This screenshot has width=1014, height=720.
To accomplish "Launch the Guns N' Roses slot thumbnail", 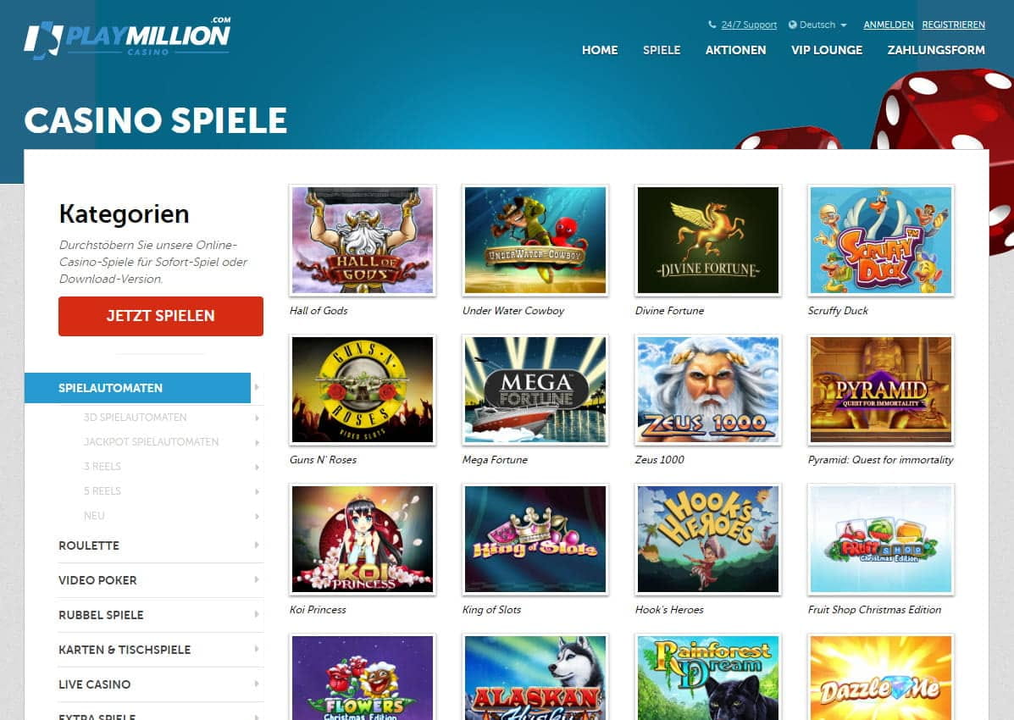I will point(363,390).
